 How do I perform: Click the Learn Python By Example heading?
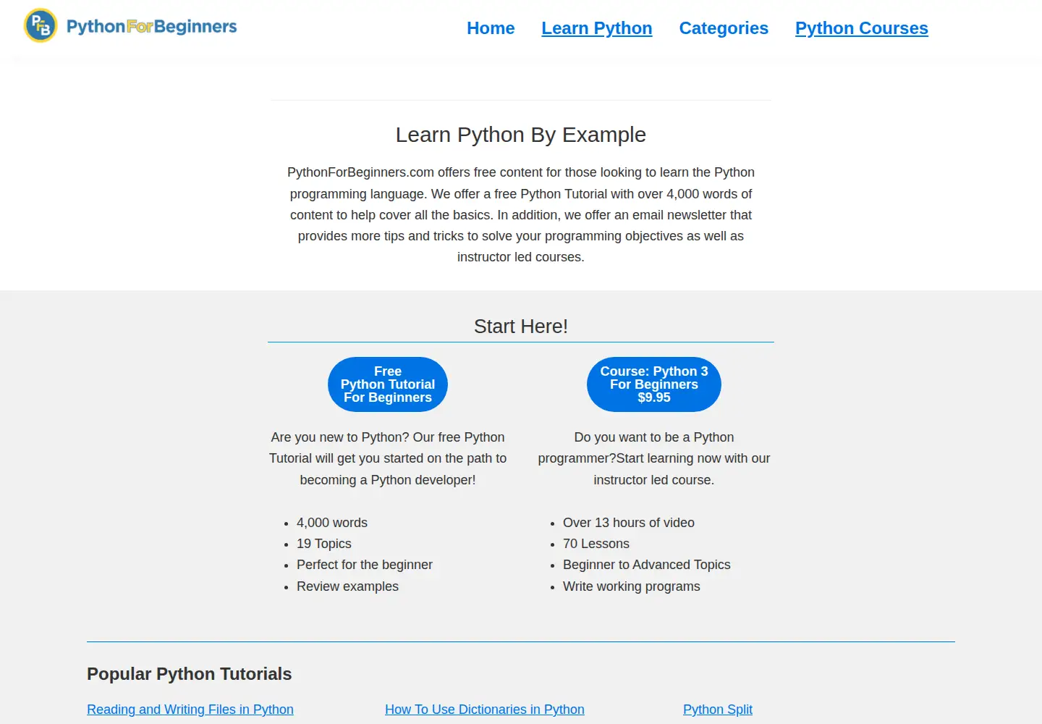[521, 135]
